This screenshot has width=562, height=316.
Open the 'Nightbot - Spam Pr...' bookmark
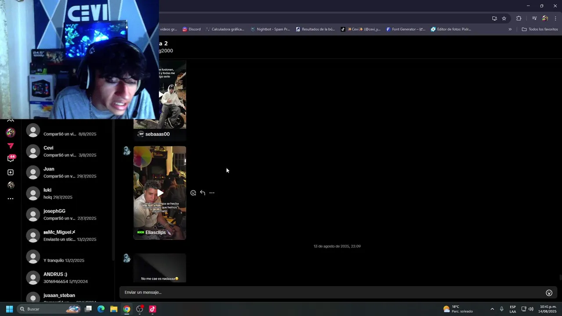point(270,29)
